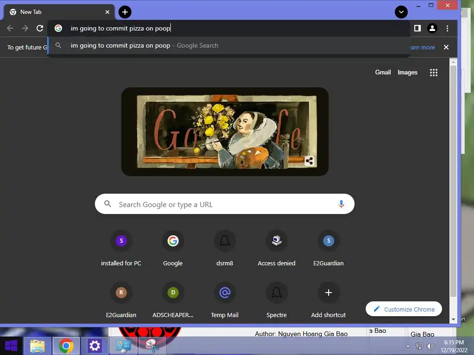Click Add shortcut tile

(329, 301)
